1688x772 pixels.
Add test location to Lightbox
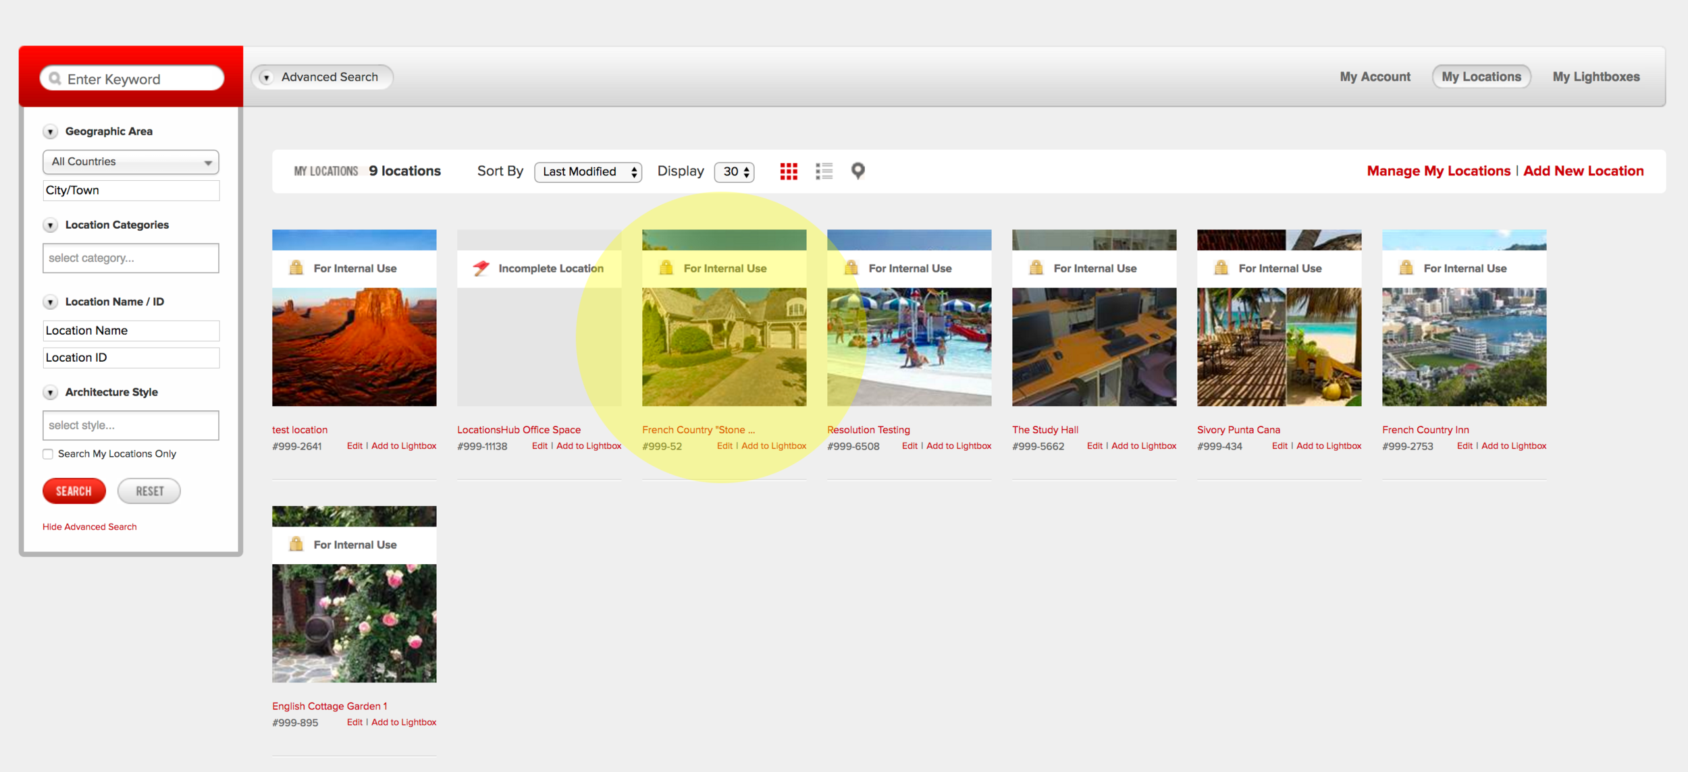coord(404,446)
